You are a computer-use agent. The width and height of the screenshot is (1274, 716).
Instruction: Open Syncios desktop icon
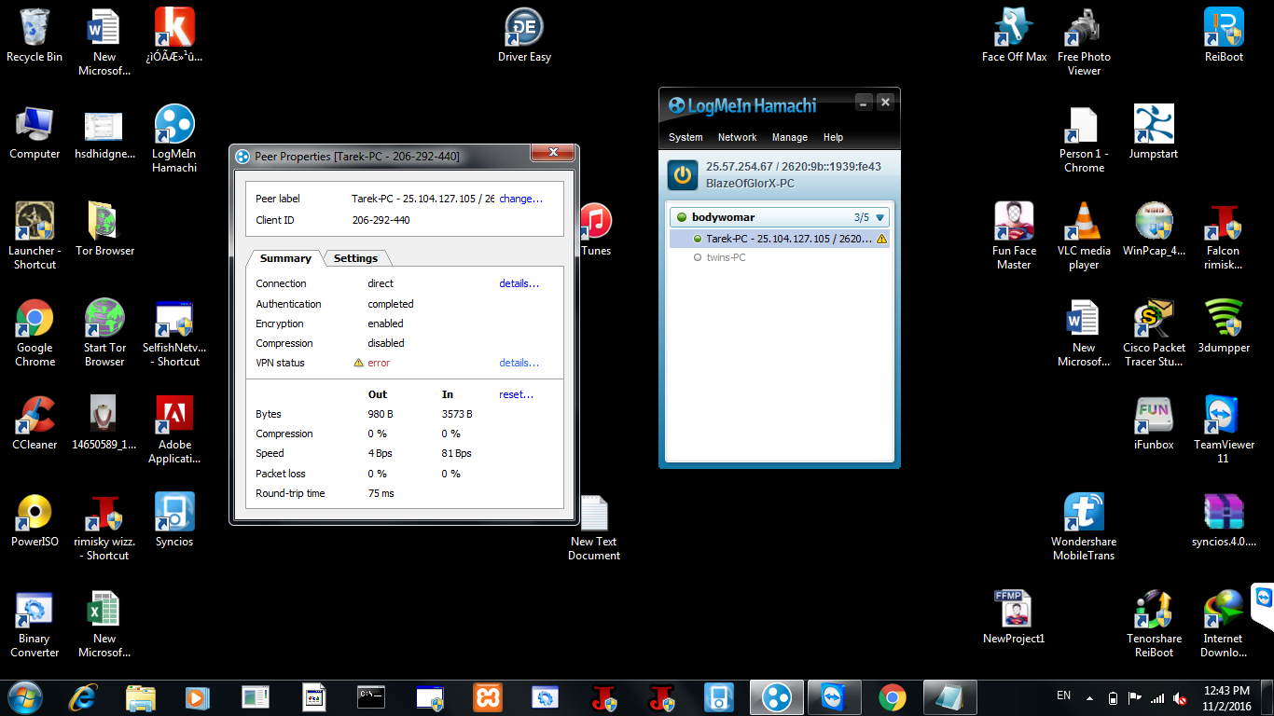click(x=174, y=520)
